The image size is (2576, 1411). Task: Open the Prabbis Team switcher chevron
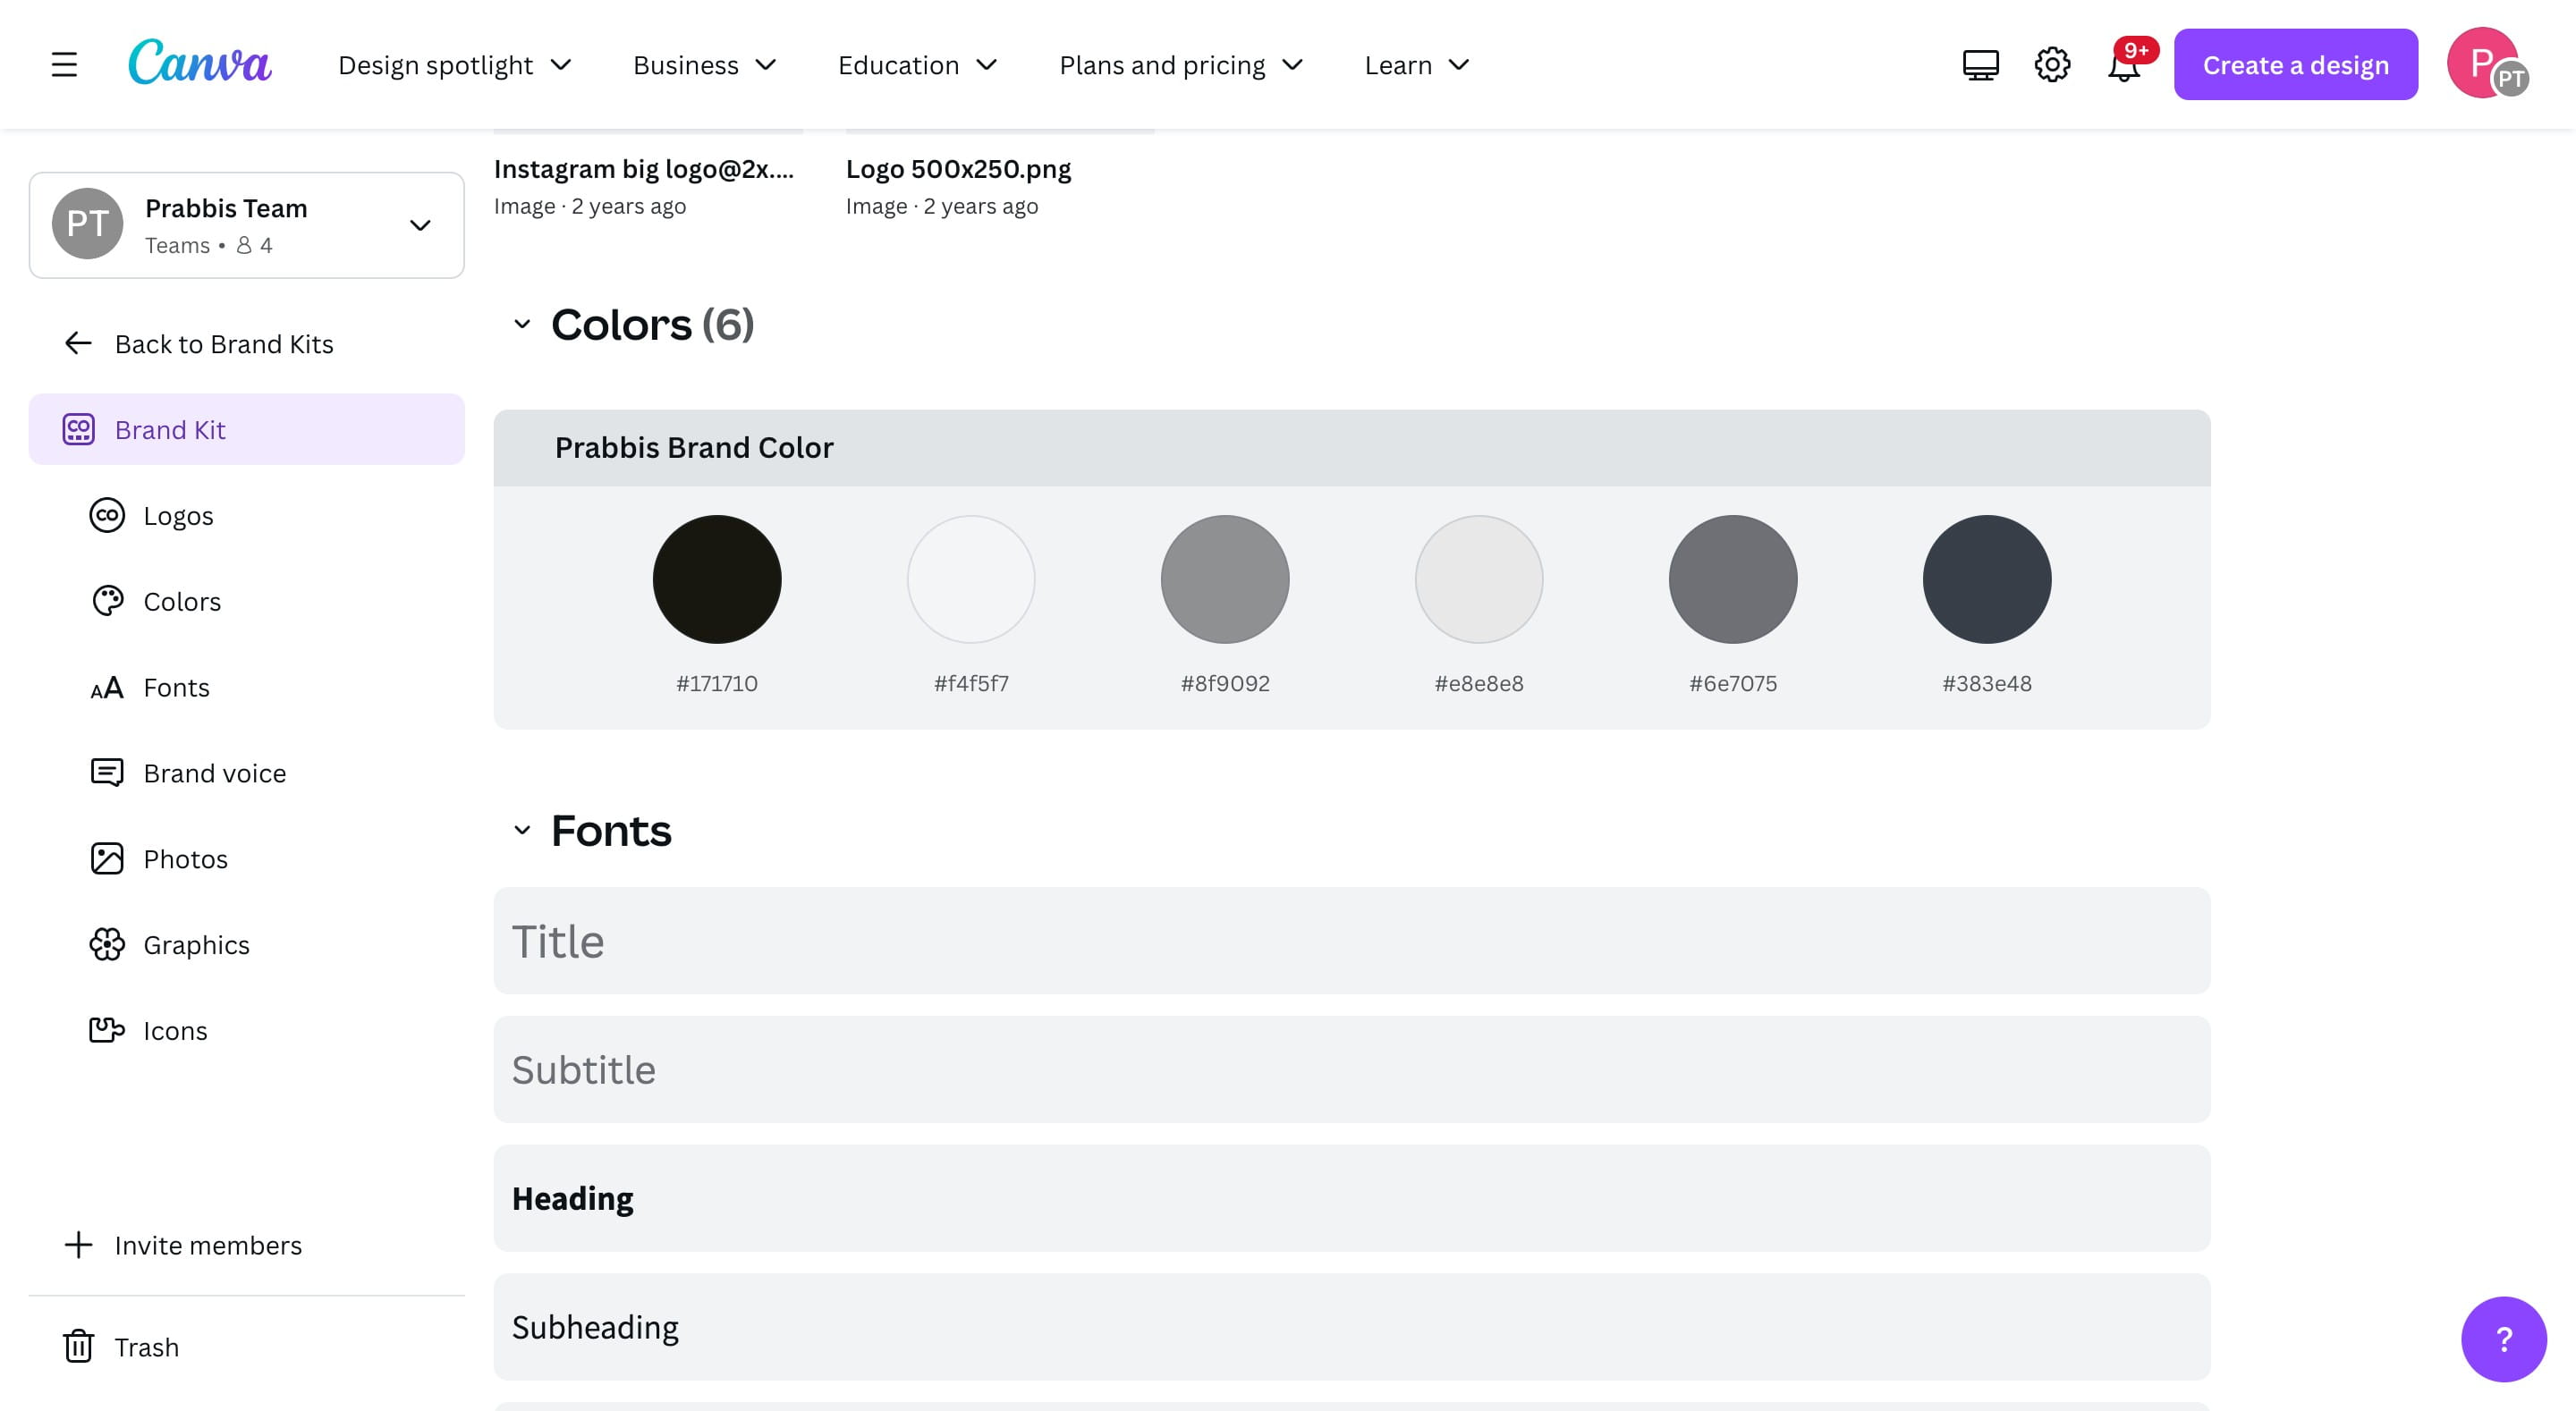[420, 225]
